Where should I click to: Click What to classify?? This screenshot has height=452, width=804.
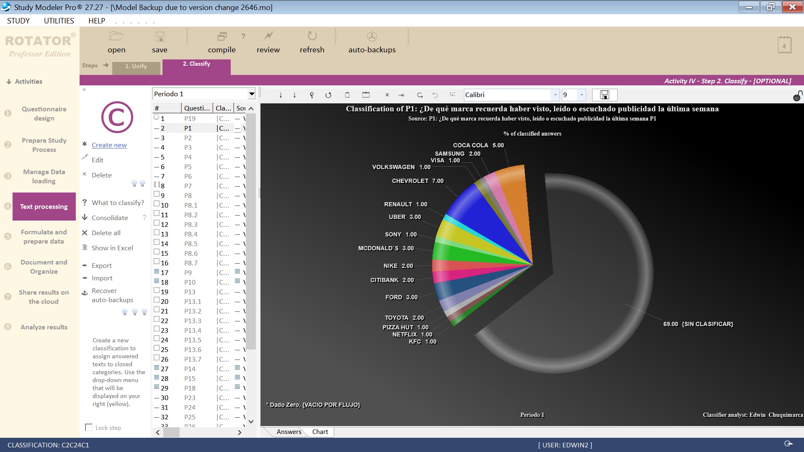tap(118, 203)
